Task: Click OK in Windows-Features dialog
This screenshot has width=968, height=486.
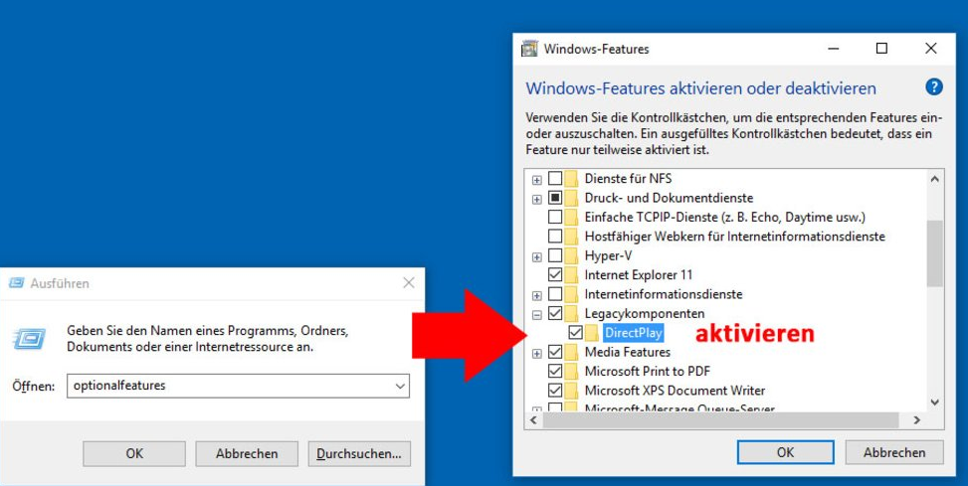Action: [x=785, y=452]
